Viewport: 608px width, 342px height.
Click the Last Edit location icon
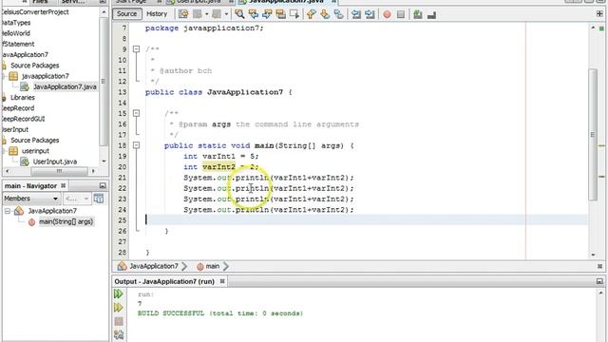pyautogui.click(x=183, y=14)
